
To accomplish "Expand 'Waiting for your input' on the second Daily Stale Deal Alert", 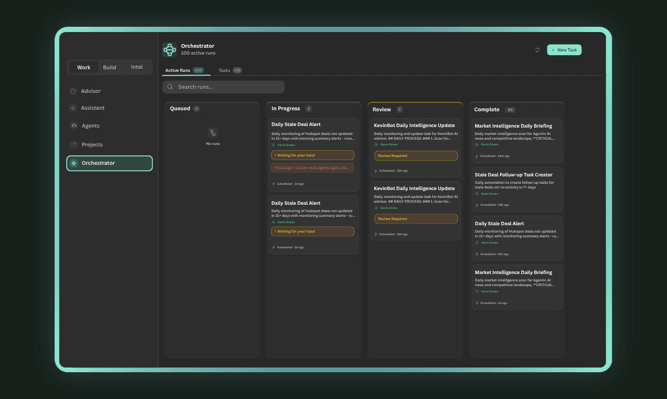I will tap(312, 231).
